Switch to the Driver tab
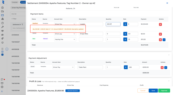 point(23,2)
